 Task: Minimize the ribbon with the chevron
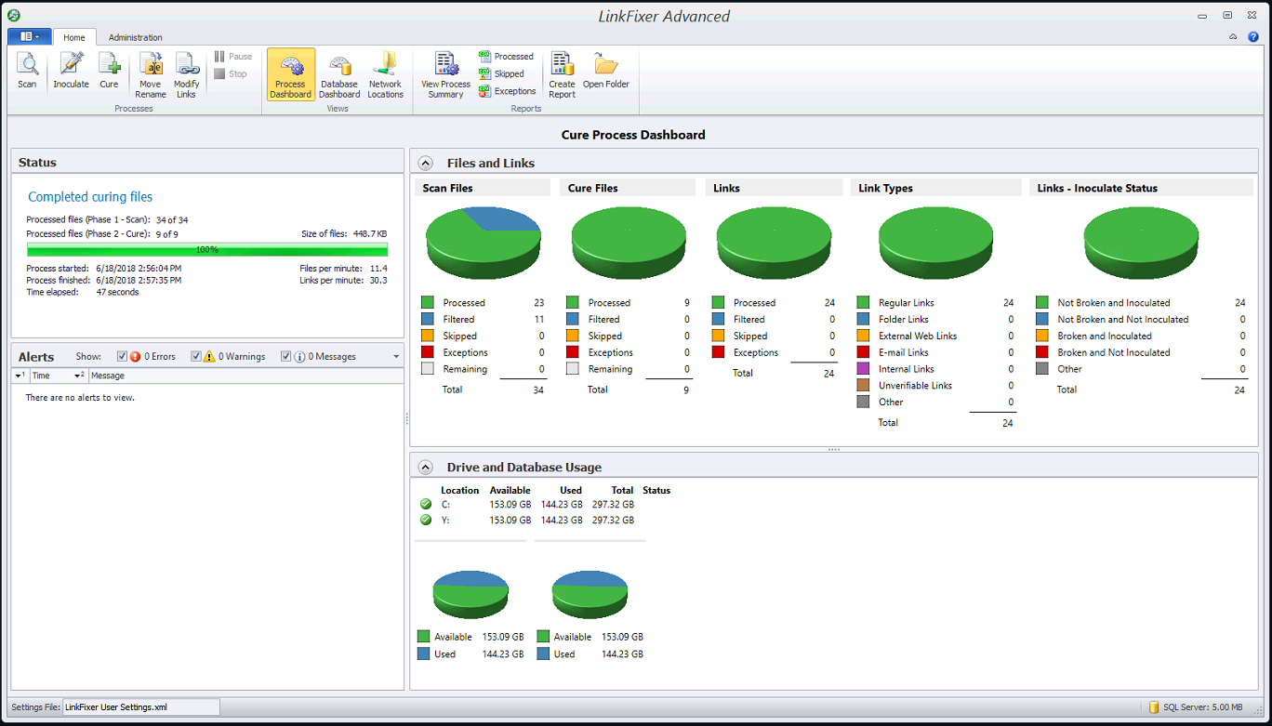[x=1233, y=37]
